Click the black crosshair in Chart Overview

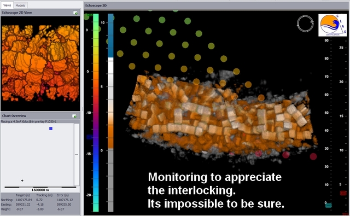pyautogui.click(x=22, y=180)
